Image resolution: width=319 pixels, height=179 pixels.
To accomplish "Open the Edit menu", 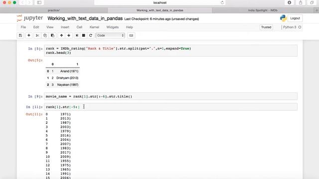I will 36,27.
